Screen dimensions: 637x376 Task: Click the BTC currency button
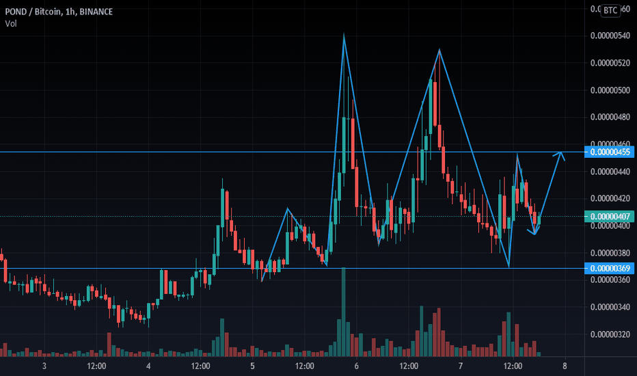pyautogui.click(x=610, y=10)
